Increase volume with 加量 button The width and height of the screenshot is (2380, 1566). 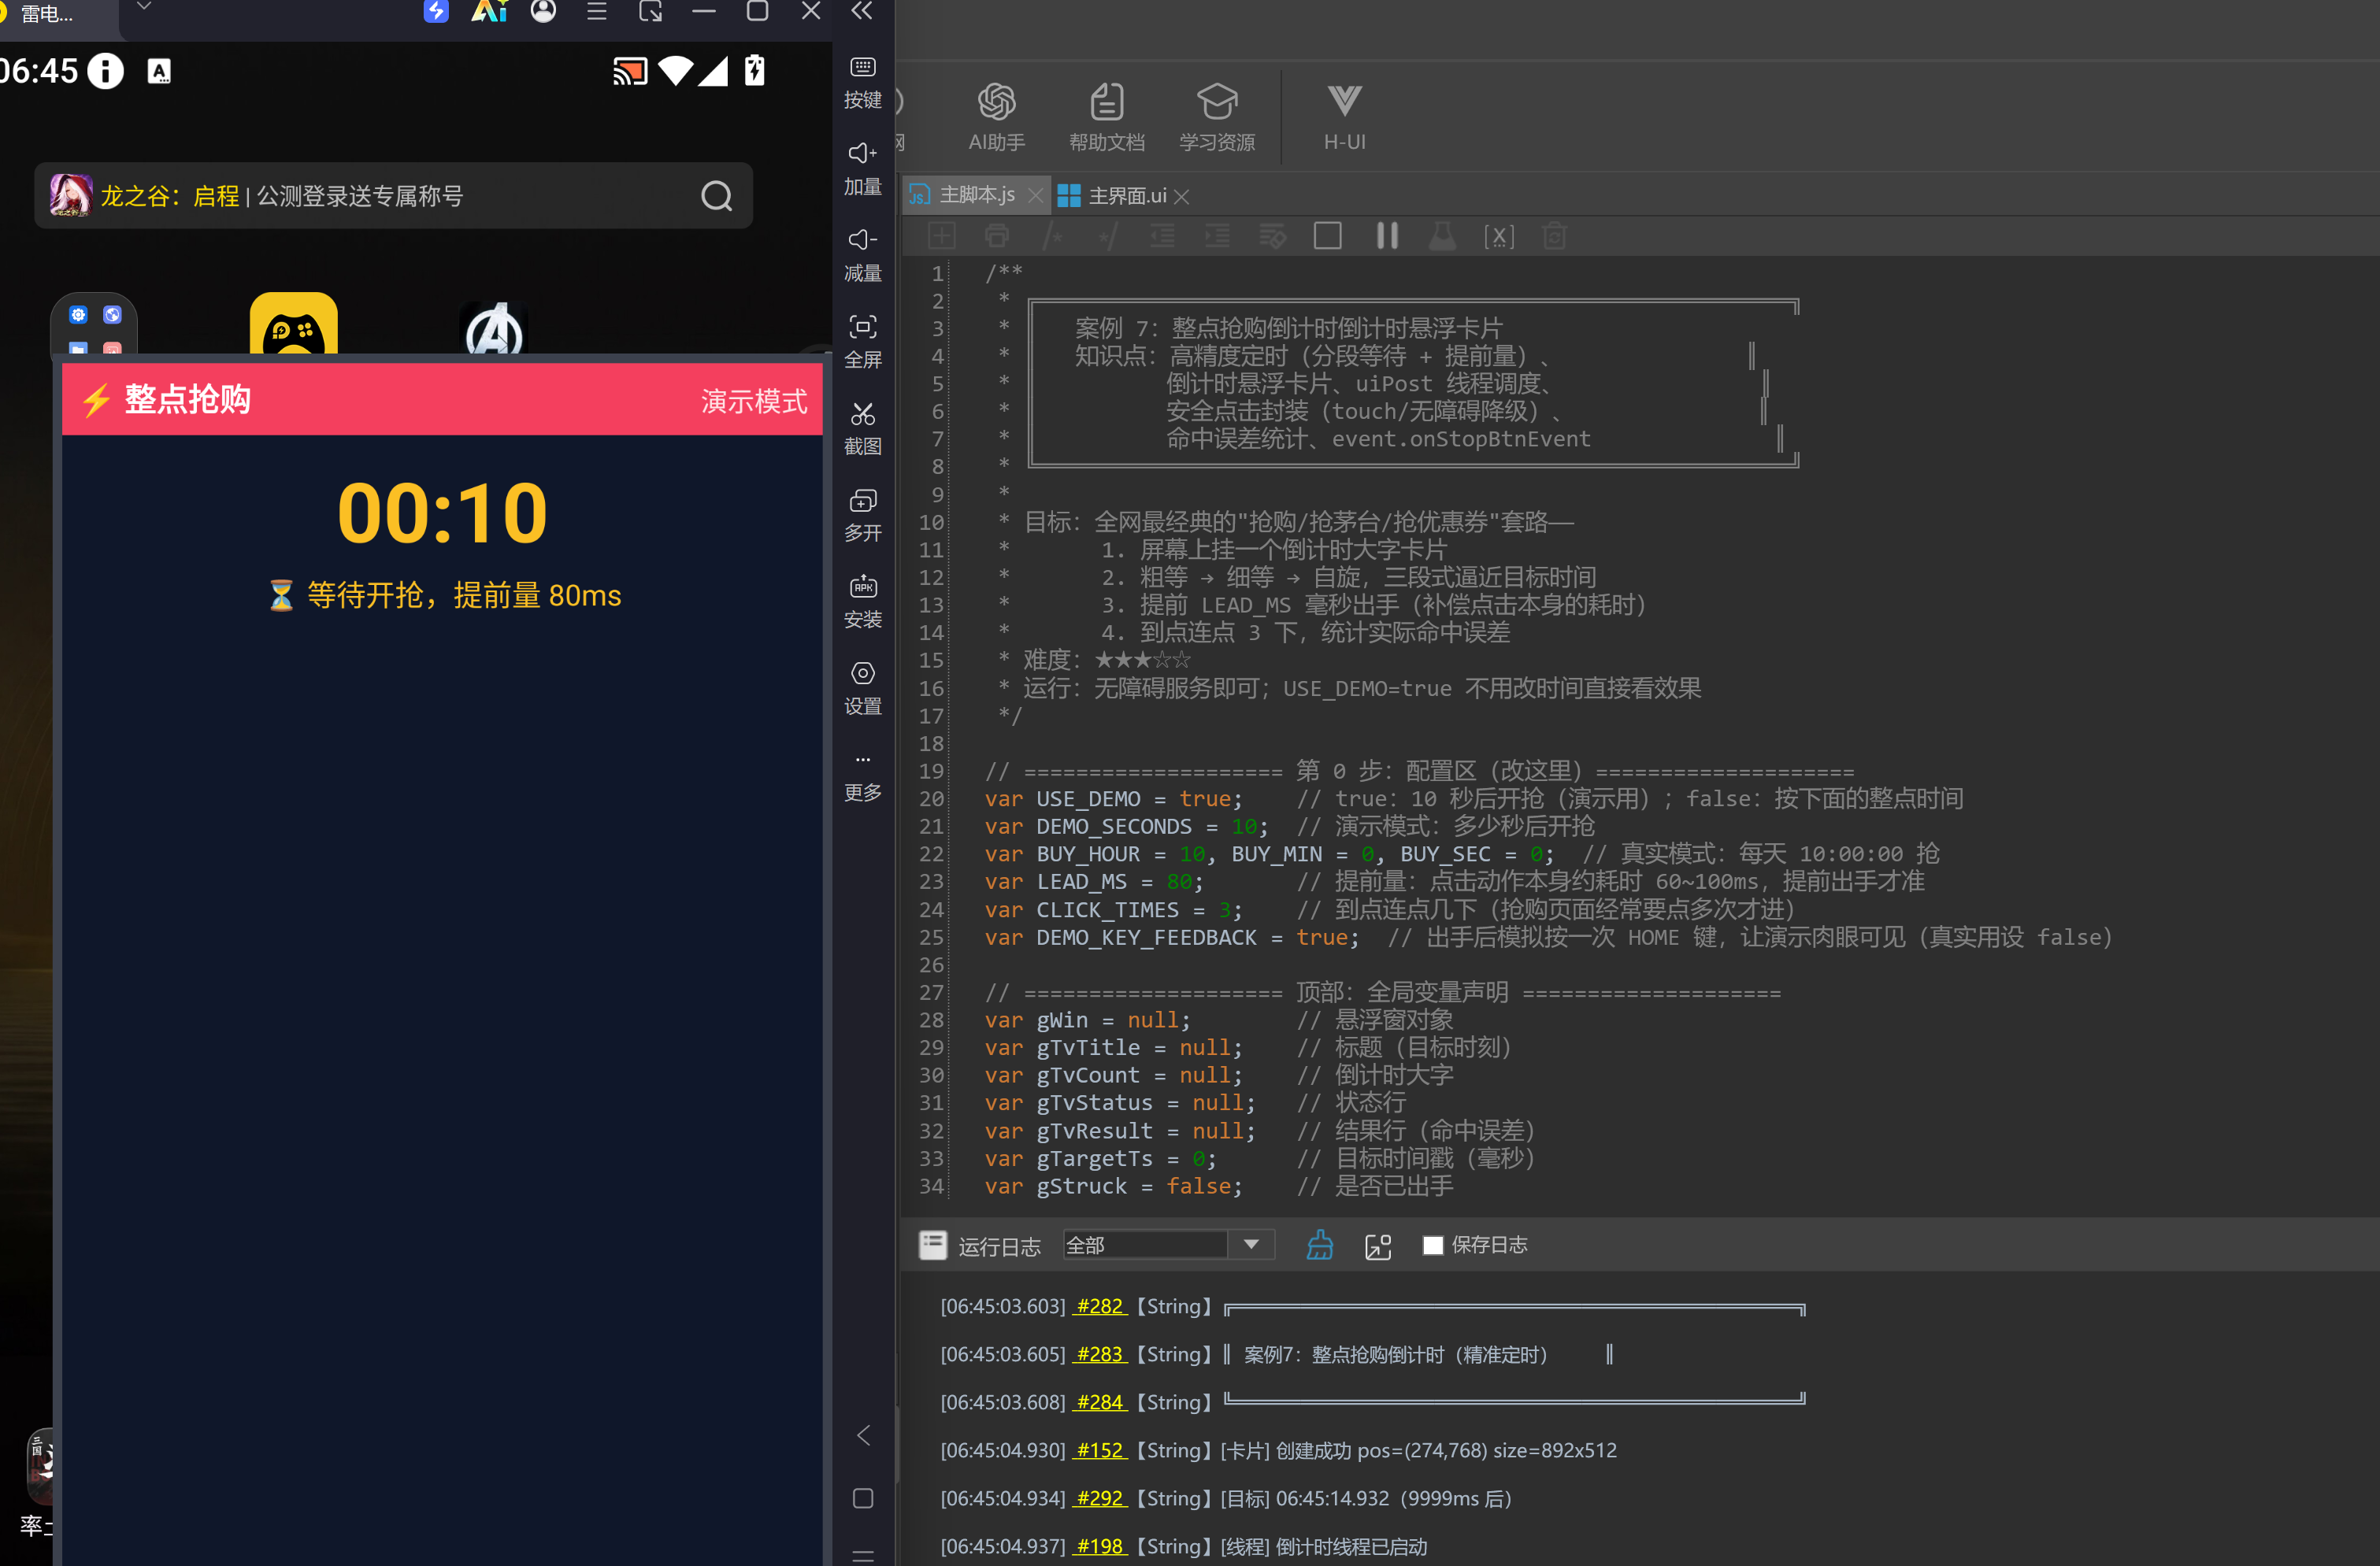862,169
